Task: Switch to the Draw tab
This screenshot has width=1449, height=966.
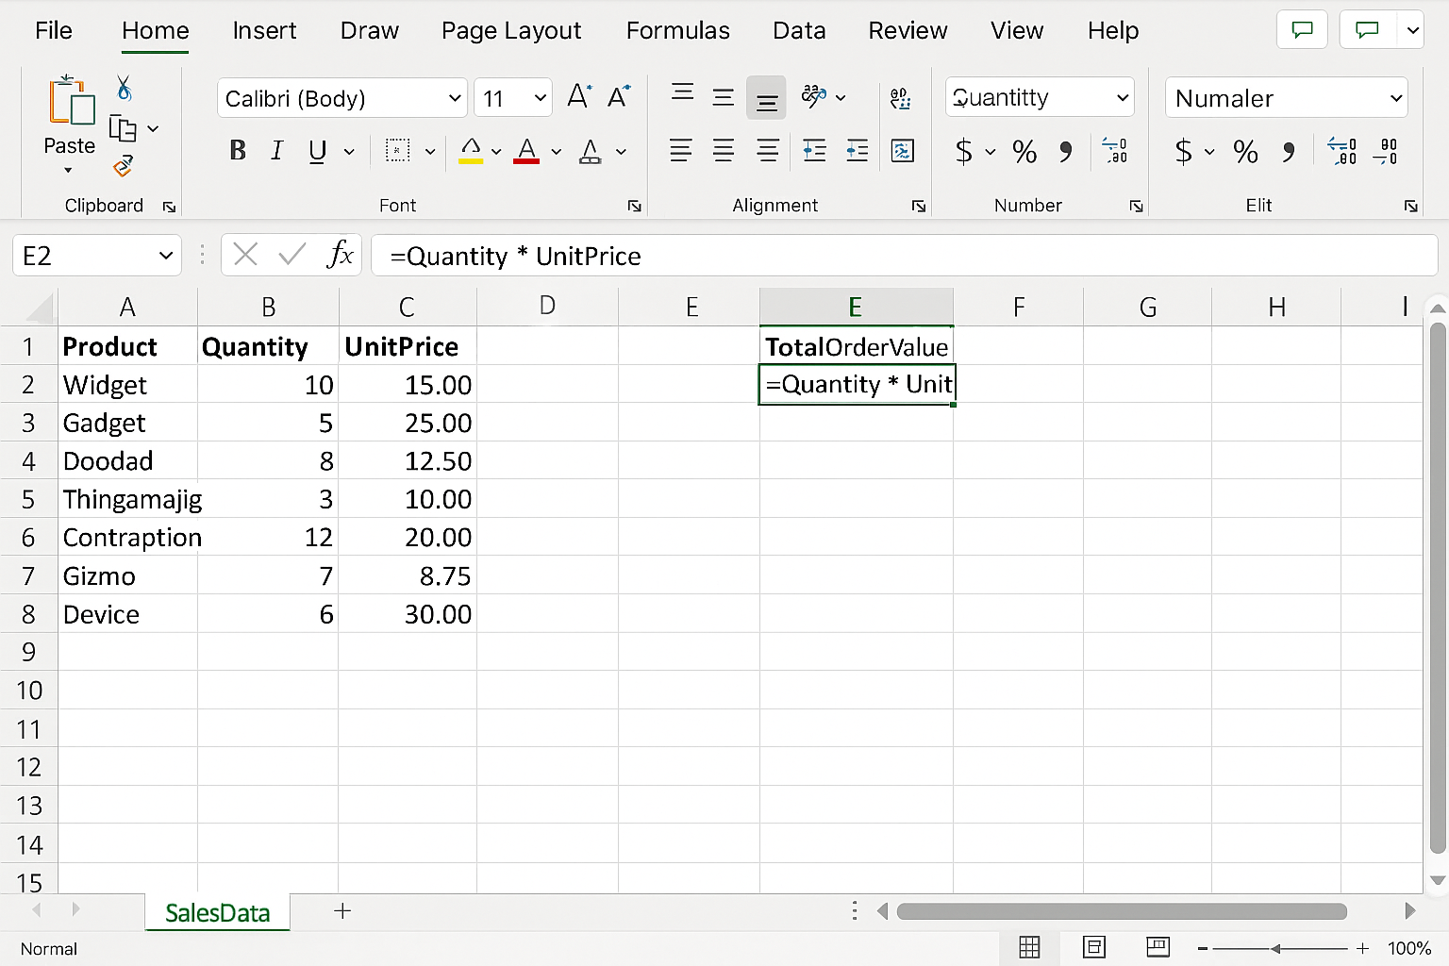Action: 370,30
